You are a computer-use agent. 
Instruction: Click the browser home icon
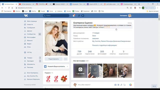(x=12, y=8)
